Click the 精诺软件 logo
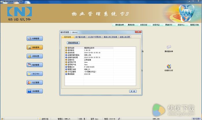Image resolution: width=202 pixels, height=120 pixels. tap(19, 14)
